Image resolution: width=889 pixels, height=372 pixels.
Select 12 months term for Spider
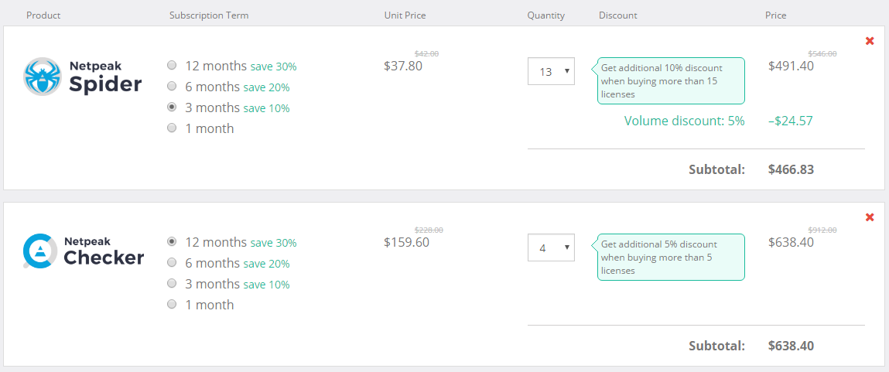point(172,65)
